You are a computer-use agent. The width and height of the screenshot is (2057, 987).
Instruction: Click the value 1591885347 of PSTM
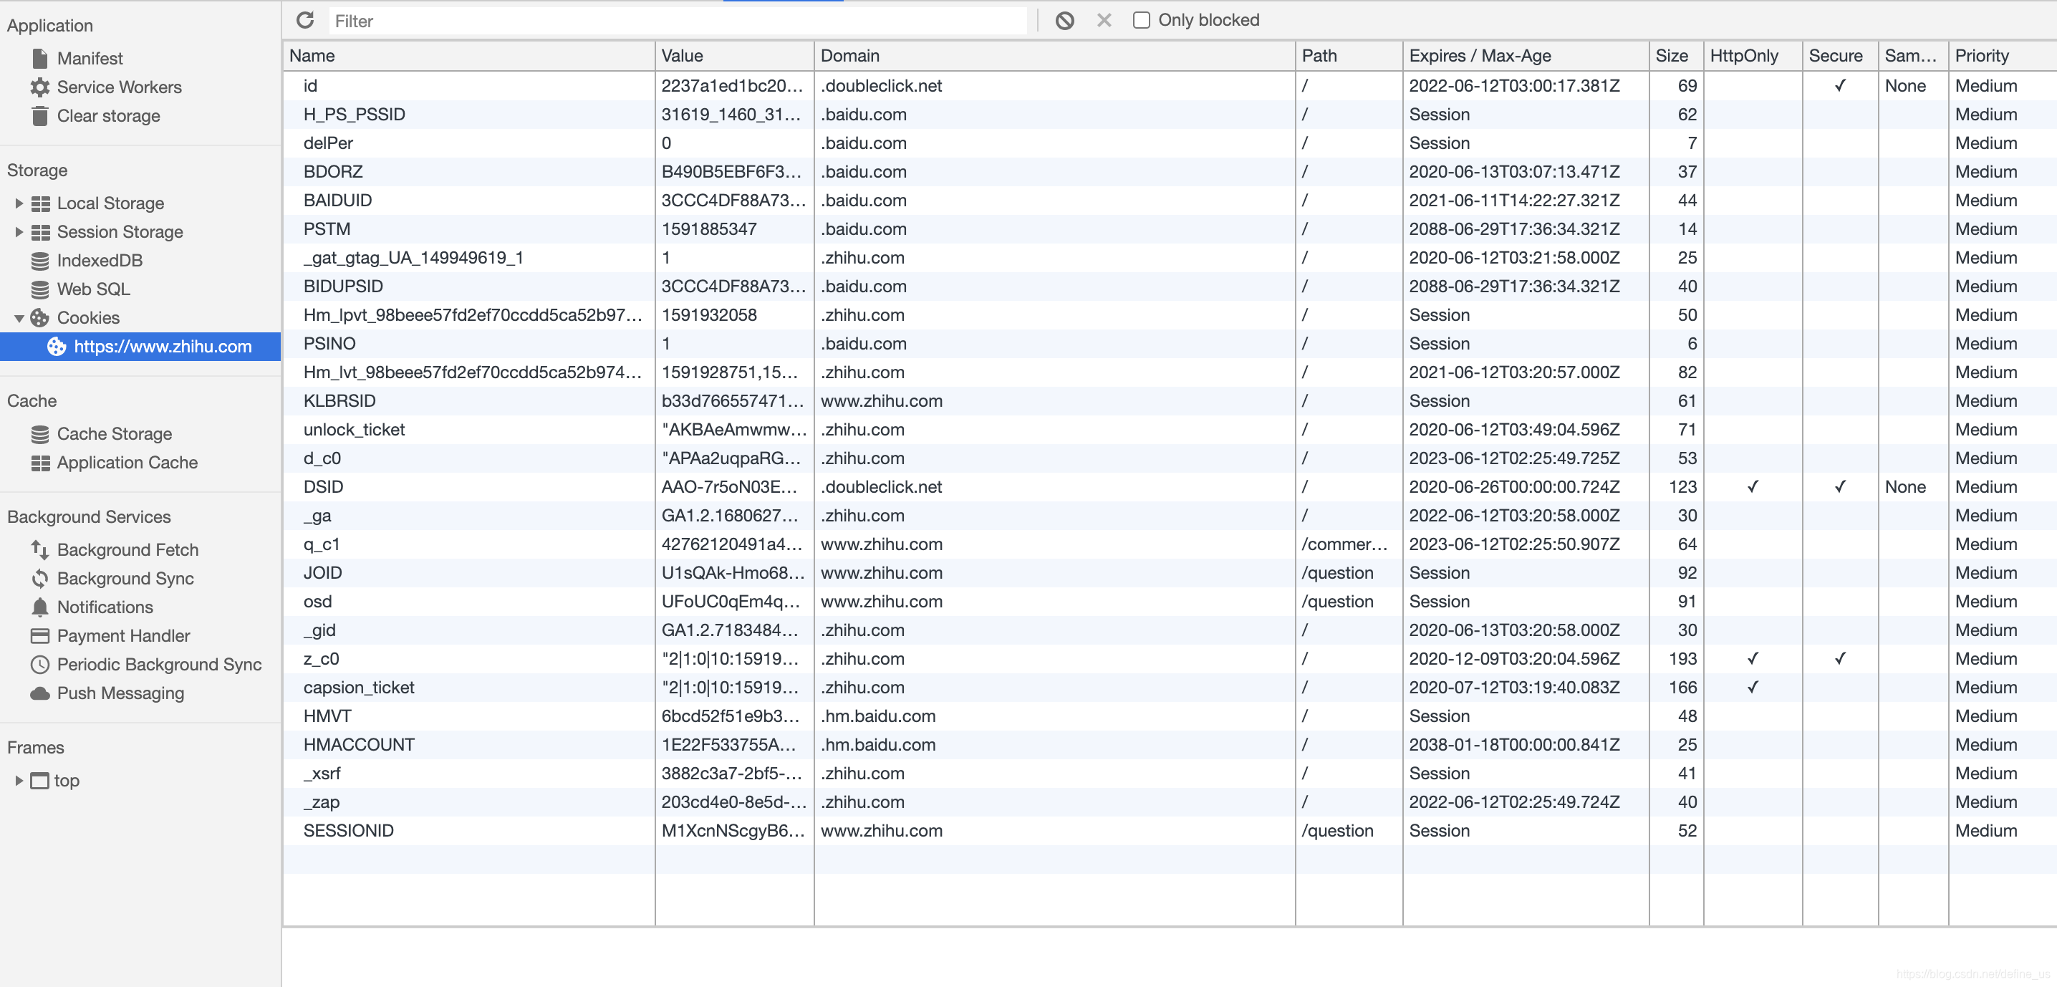(709, 229)
